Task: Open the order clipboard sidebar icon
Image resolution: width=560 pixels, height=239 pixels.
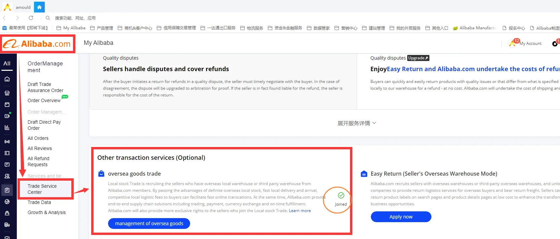Action: tap(7, 190)
